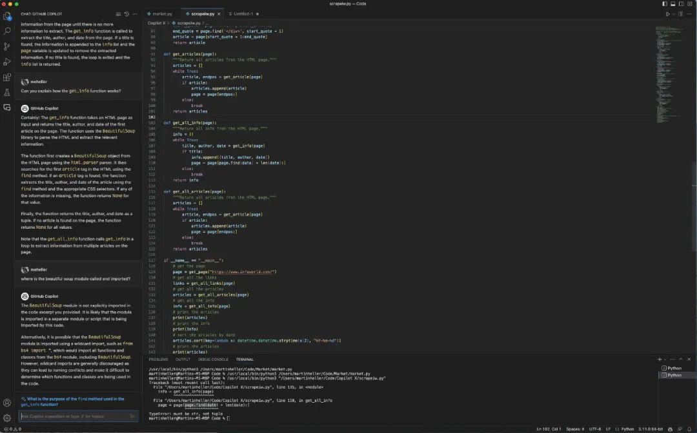This screenshot has height=433, width=697.
Task: Toggle the secondary side bar layout button
Action: coord(683,4)
